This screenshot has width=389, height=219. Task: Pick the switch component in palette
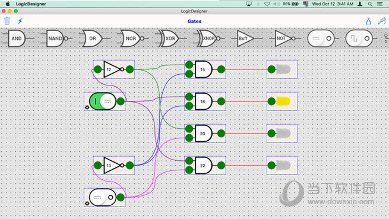pos(322,39)
